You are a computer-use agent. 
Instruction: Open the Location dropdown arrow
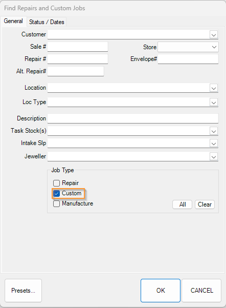(x=214, y=88)
